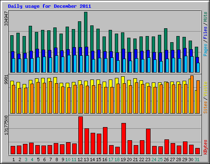Click day label 30 on the x-axis
The image size is (210, 164).
(x=191, y=159)
